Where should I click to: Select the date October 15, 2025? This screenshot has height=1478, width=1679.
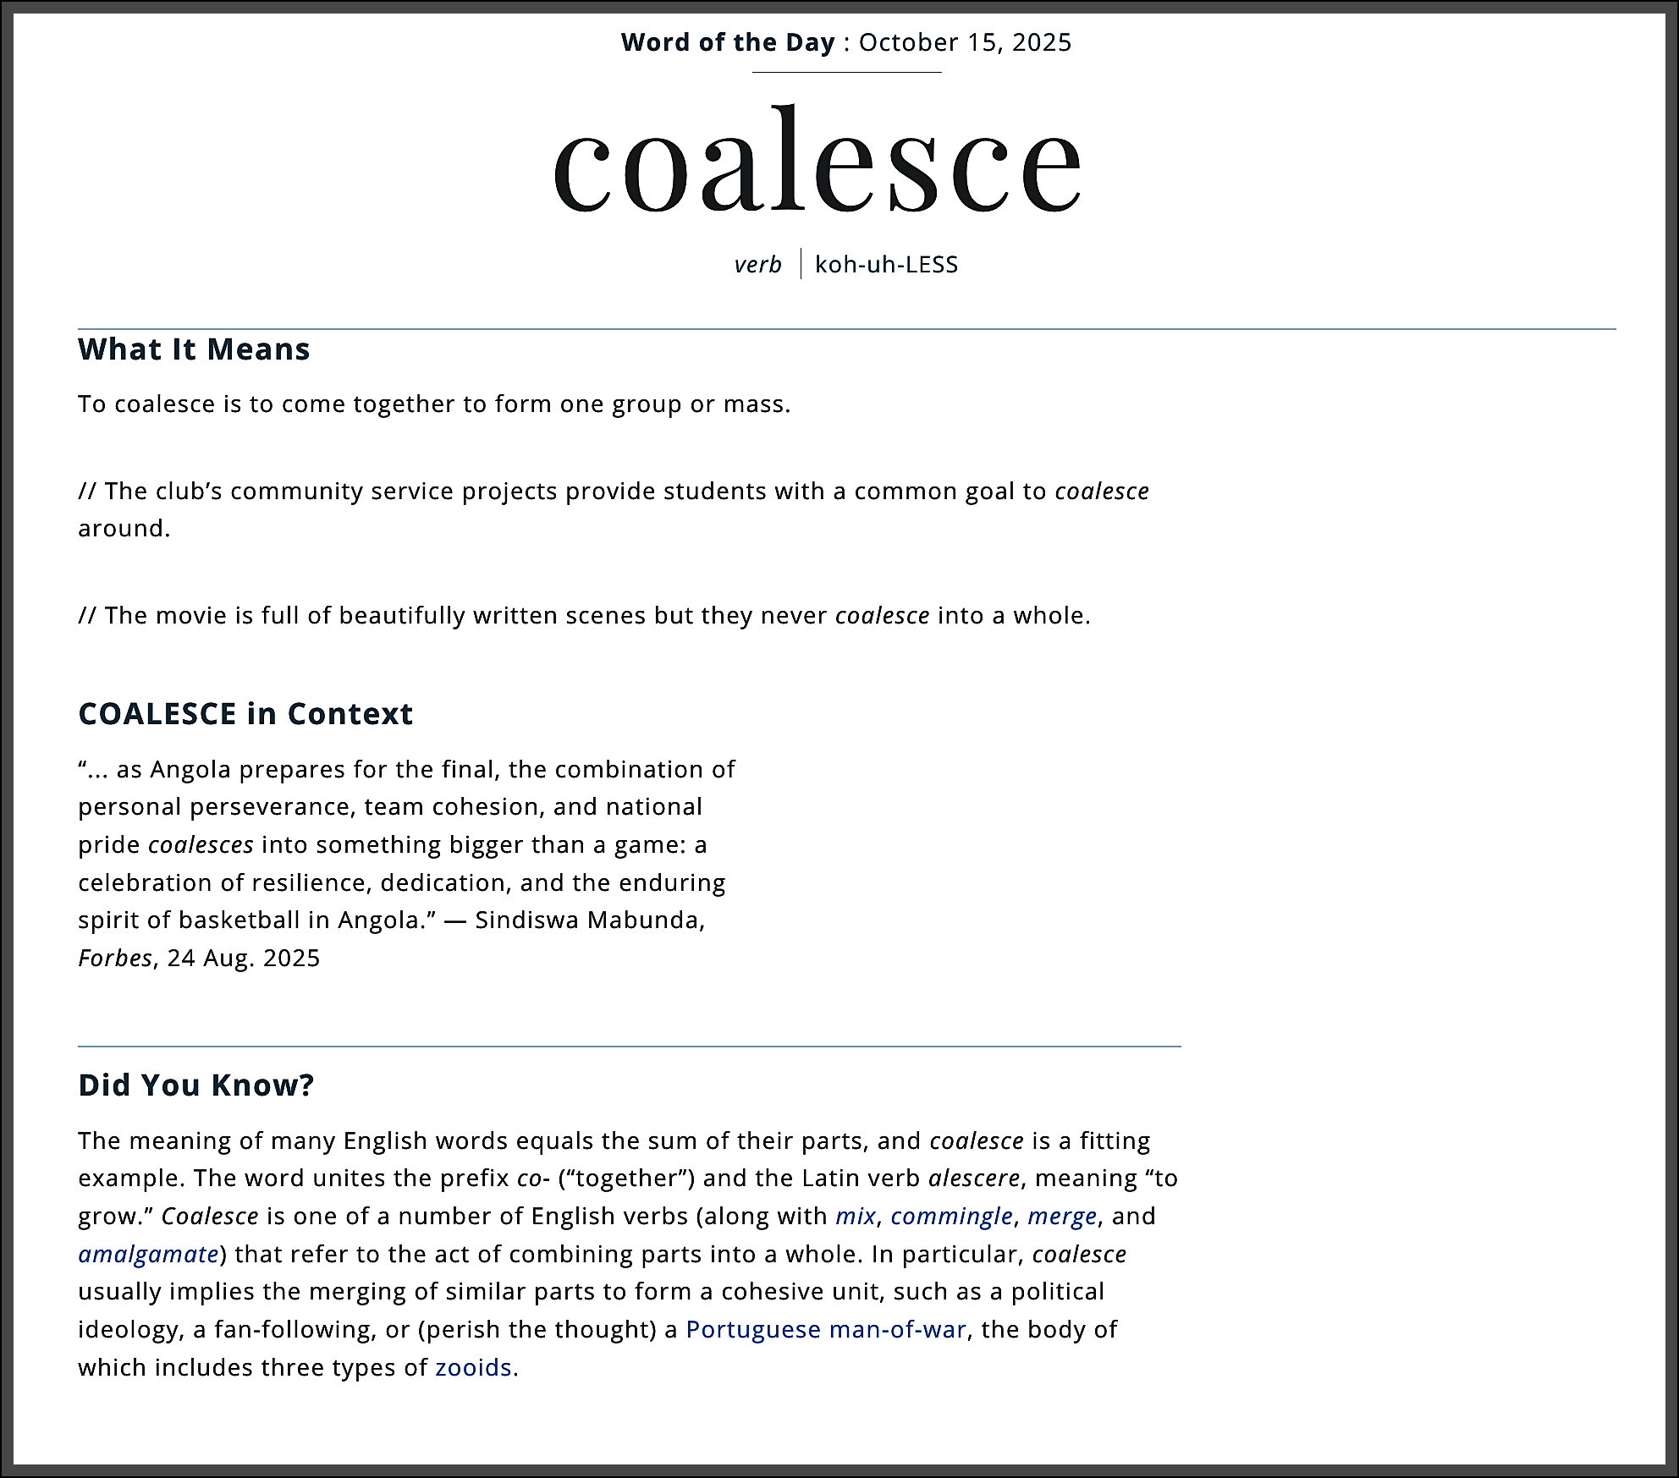965,42
